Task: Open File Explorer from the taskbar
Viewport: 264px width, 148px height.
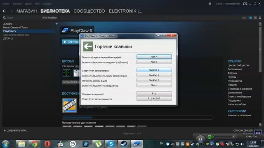Action: (21, 144)
